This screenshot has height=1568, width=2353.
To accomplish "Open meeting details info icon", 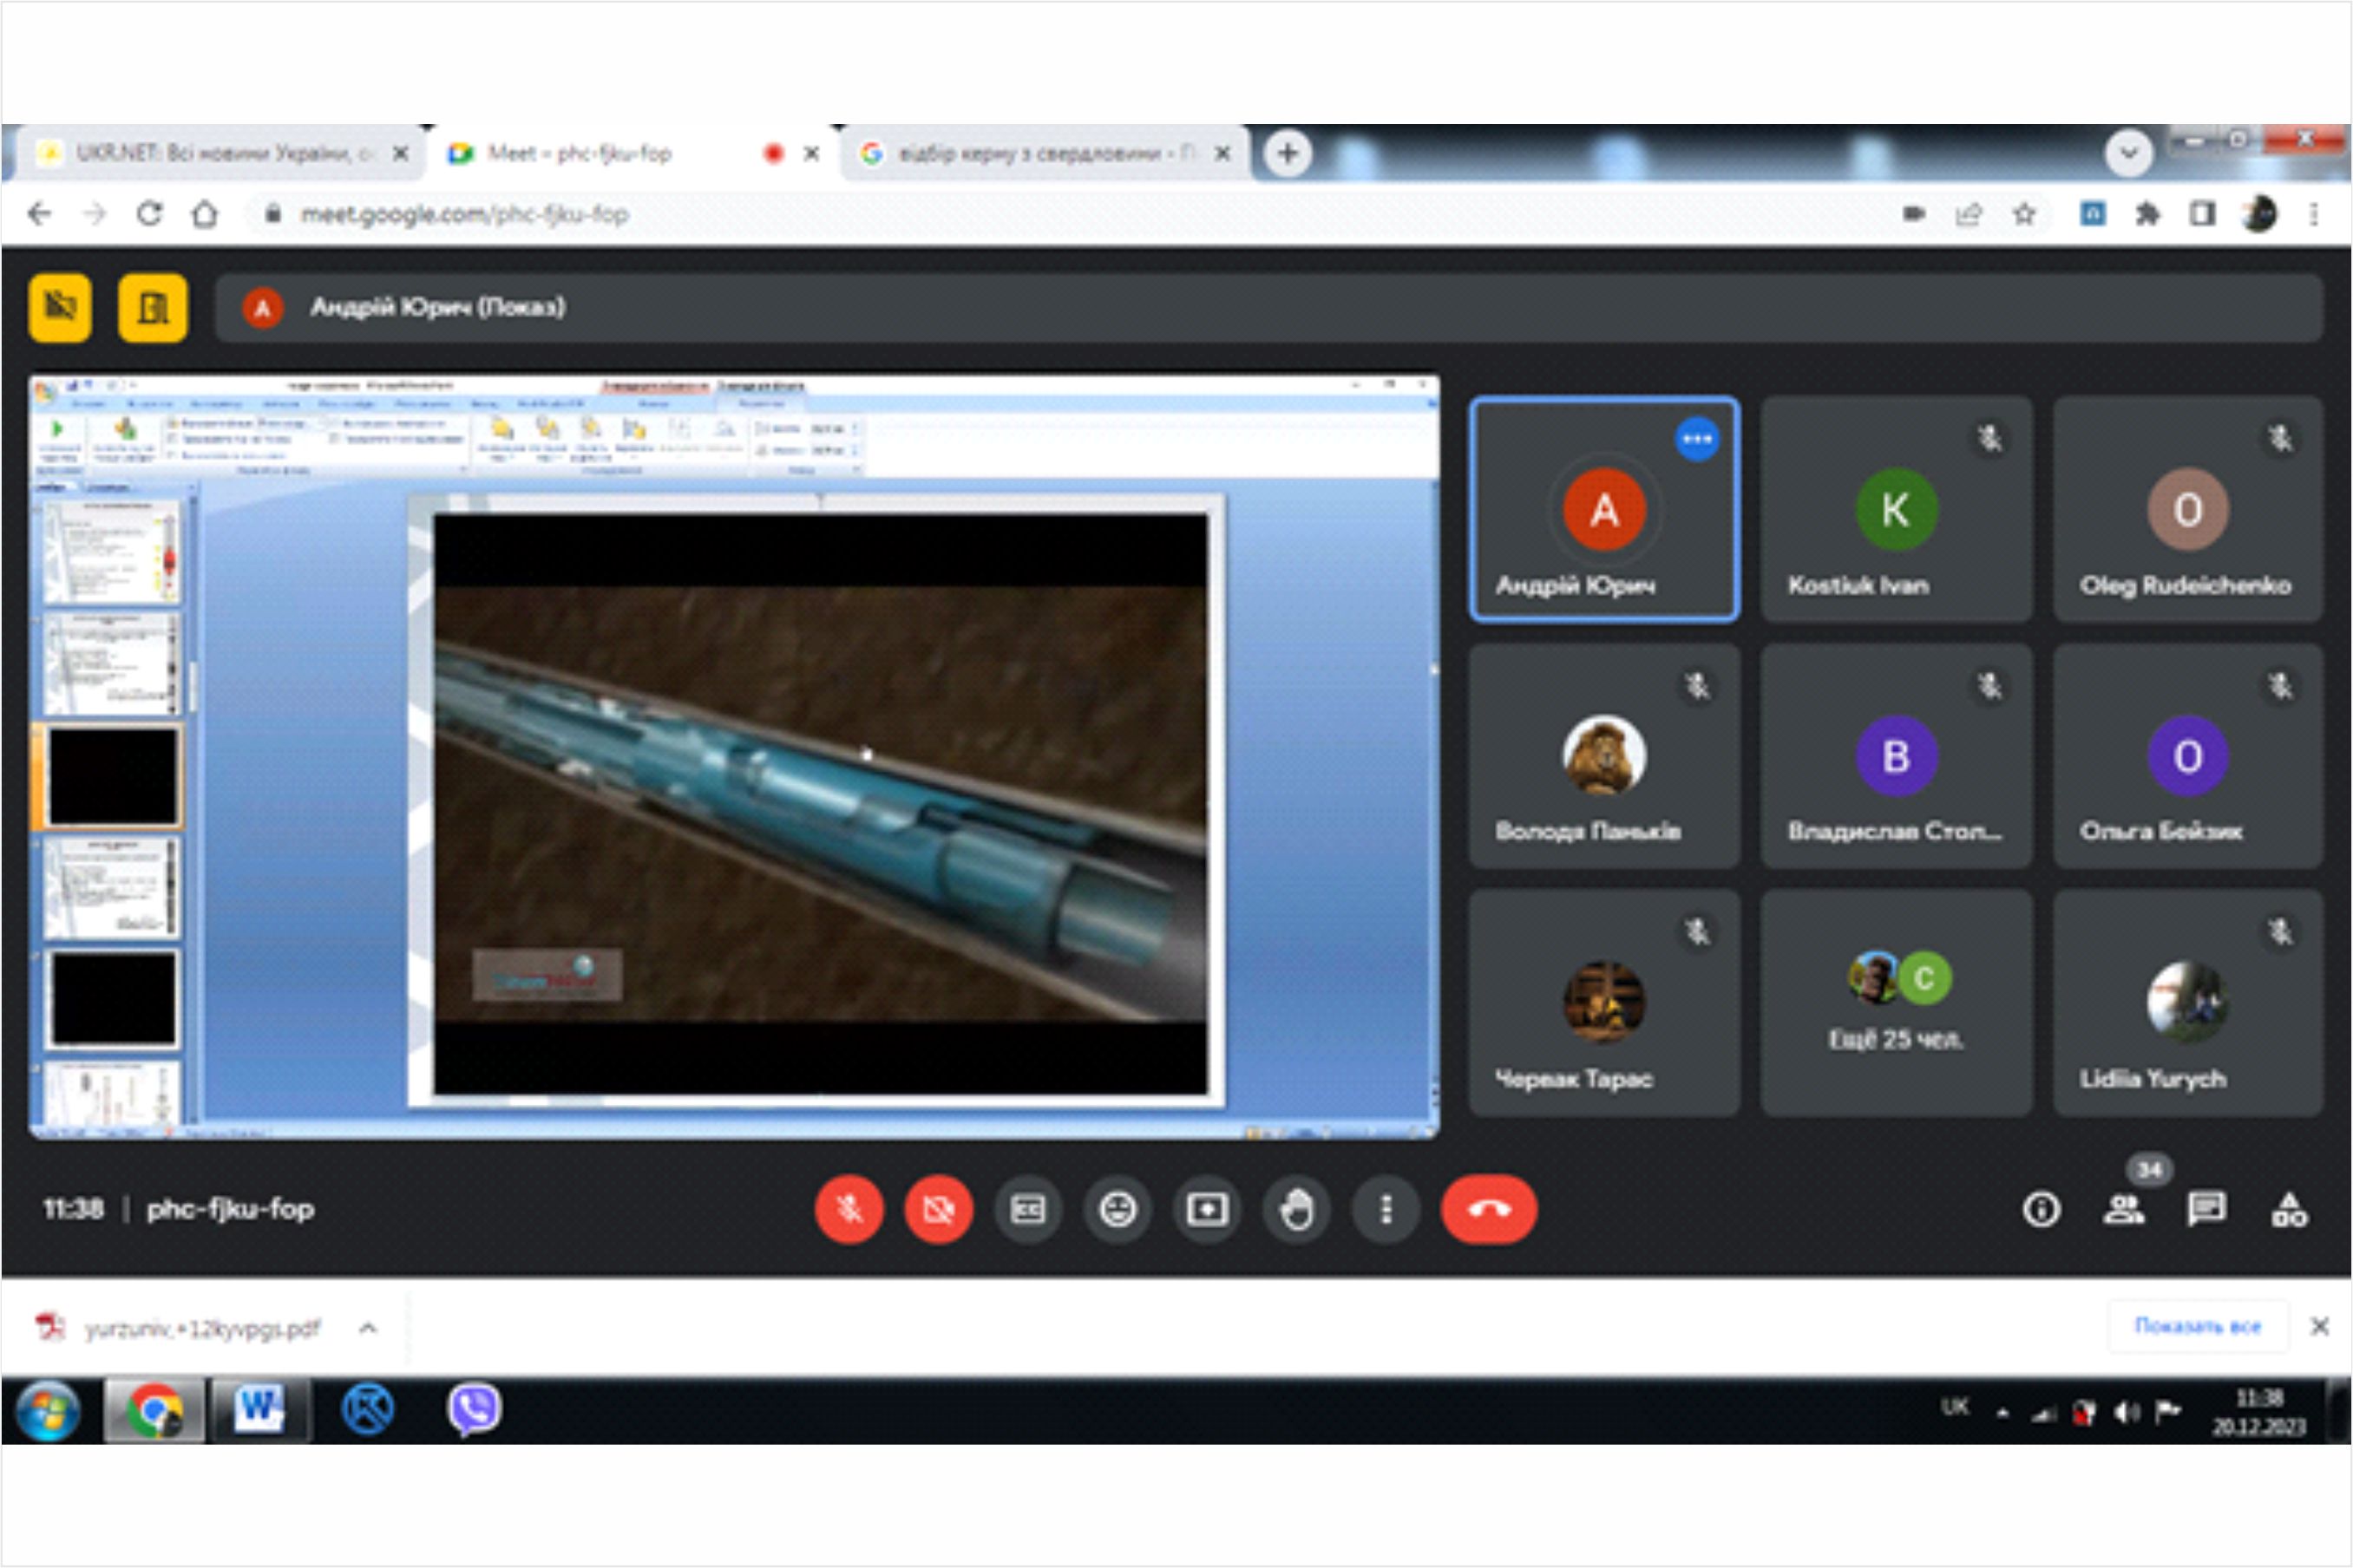I will tap(2041, 1209).
